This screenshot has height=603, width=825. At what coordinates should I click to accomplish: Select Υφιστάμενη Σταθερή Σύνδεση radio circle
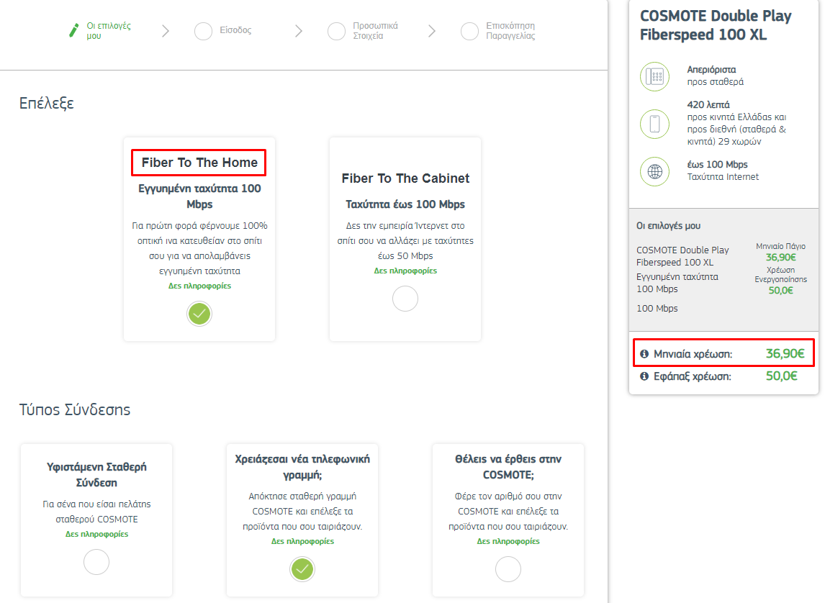coord(96,562)
